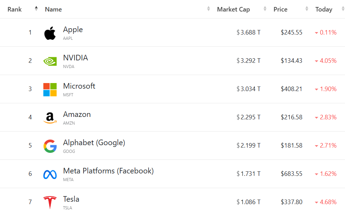This screenshot has width=345, height=216.
Task: Sort by Market Cap sort arrows
Action: [x=265, y=9]
